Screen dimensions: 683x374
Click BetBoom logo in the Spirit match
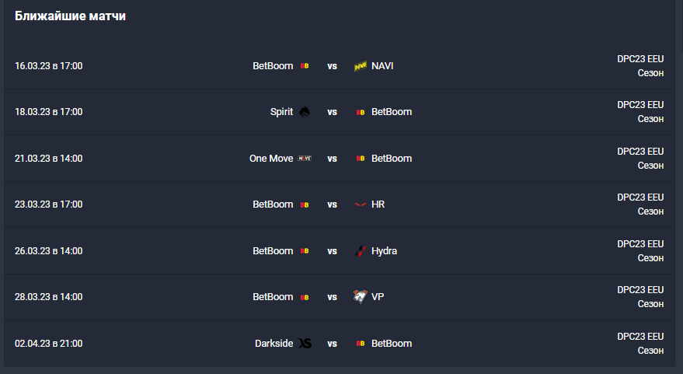[x=360, y=112]
